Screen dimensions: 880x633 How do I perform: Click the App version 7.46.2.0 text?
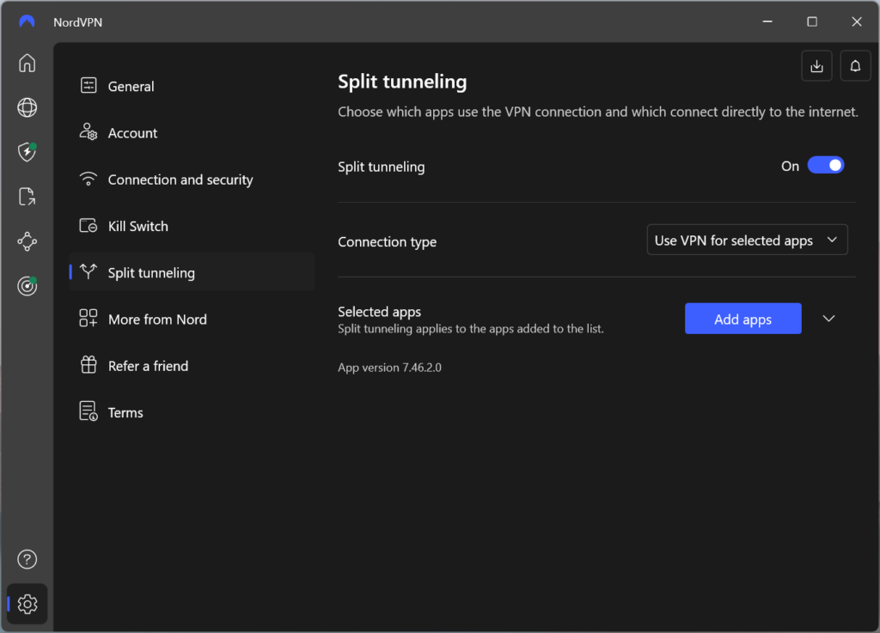point(389,368)
